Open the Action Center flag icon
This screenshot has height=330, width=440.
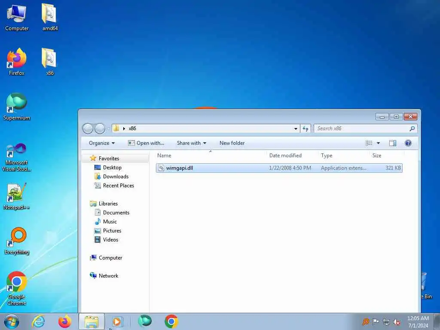point(376,321)
